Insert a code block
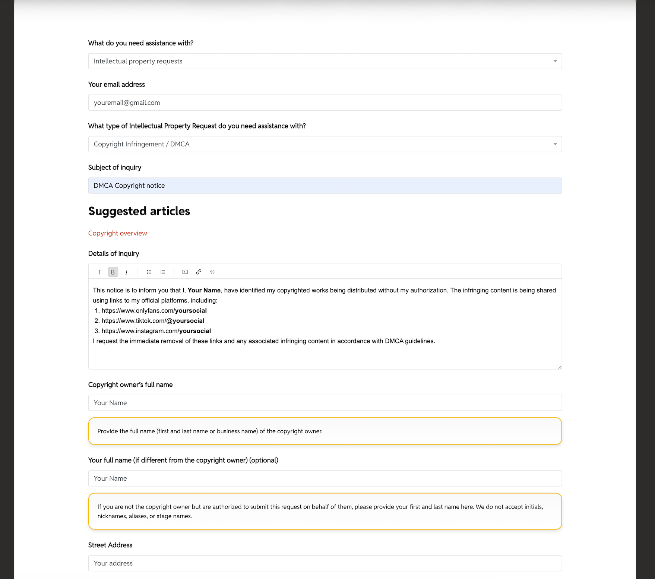Screen dimensions: 655x579 click(185, 272)
